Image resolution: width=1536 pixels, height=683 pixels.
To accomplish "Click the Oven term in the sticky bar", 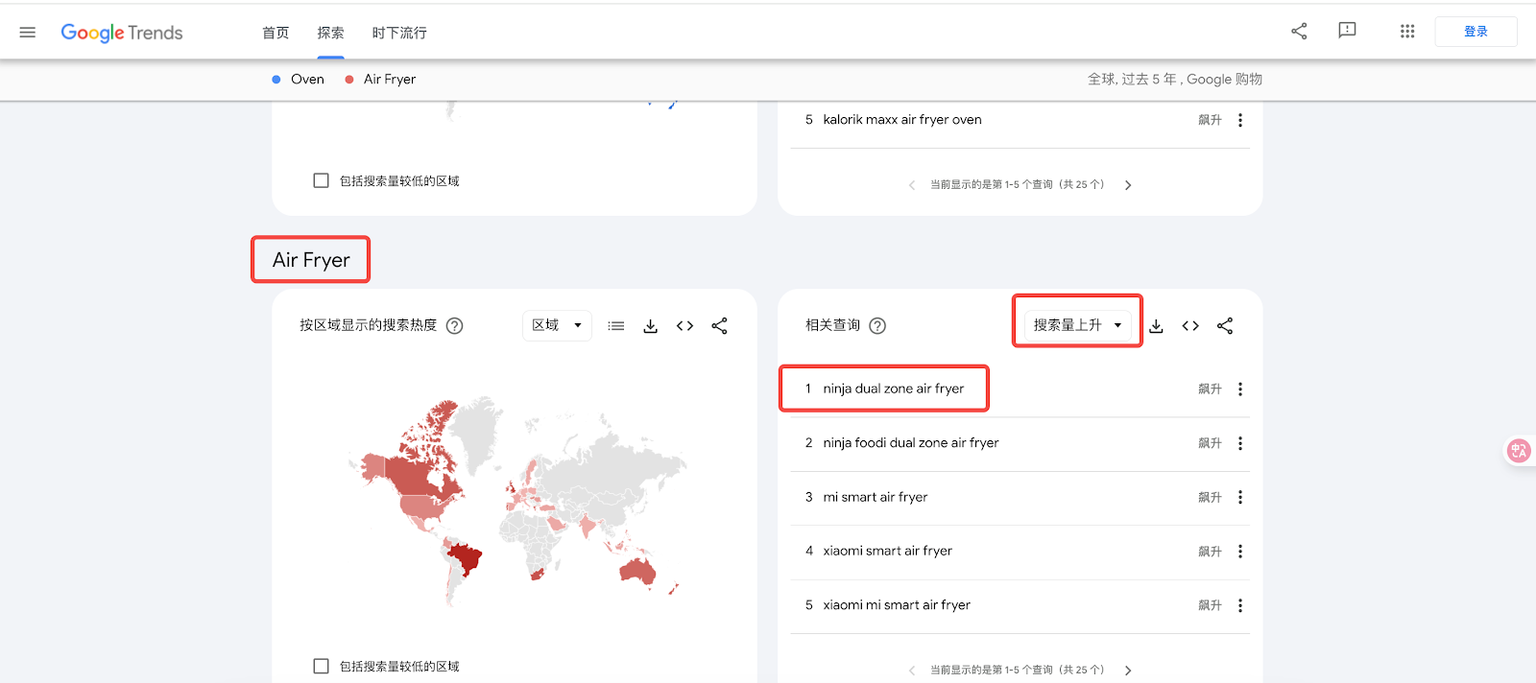I will pyautogui.click(x=307, y=80).
